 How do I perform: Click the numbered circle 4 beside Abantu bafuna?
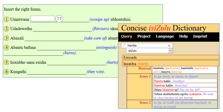pyautogui.click(x=6, y=47)
